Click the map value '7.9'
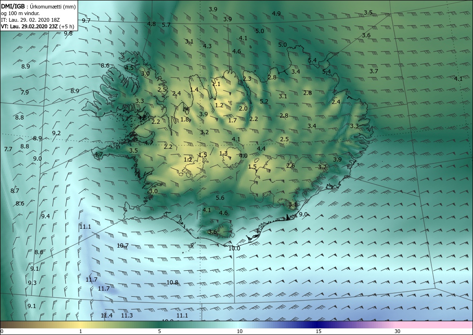The width and height of the screenshot is (473, 335). coord(25,92)
